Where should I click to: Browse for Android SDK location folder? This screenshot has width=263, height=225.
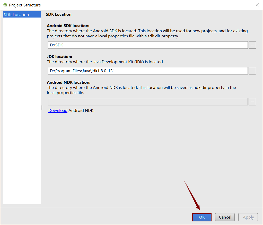coord(252,45)
